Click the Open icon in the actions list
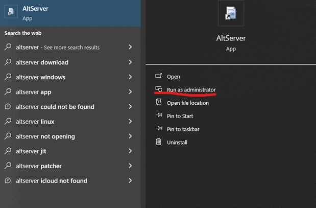The width and height of the screenshot is (316, 208). point(159,77)
